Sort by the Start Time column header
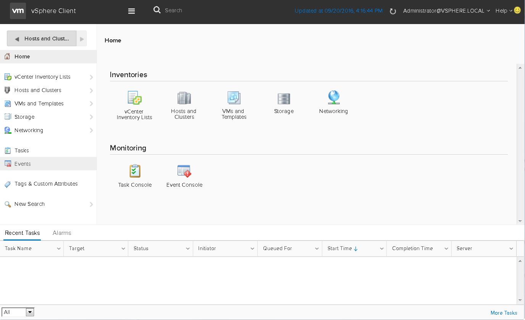 (354, 249)
